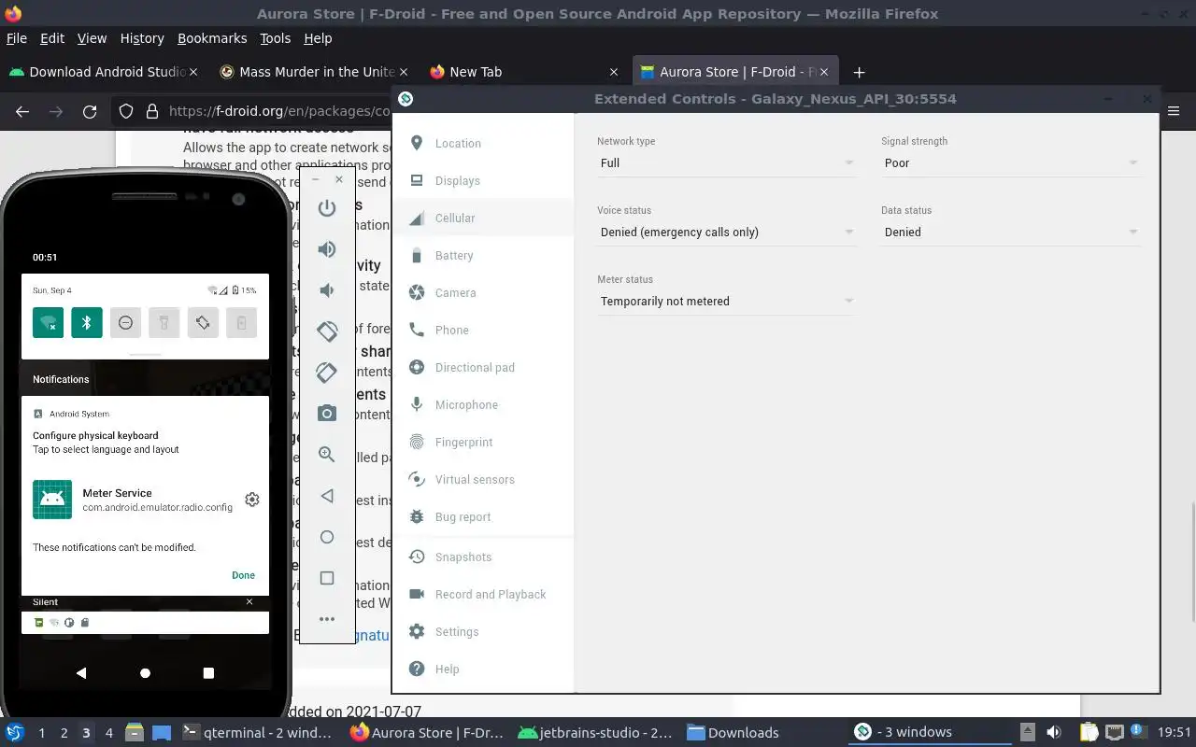Toggle the Bluetooth quick settings tile

click(87, 322)
